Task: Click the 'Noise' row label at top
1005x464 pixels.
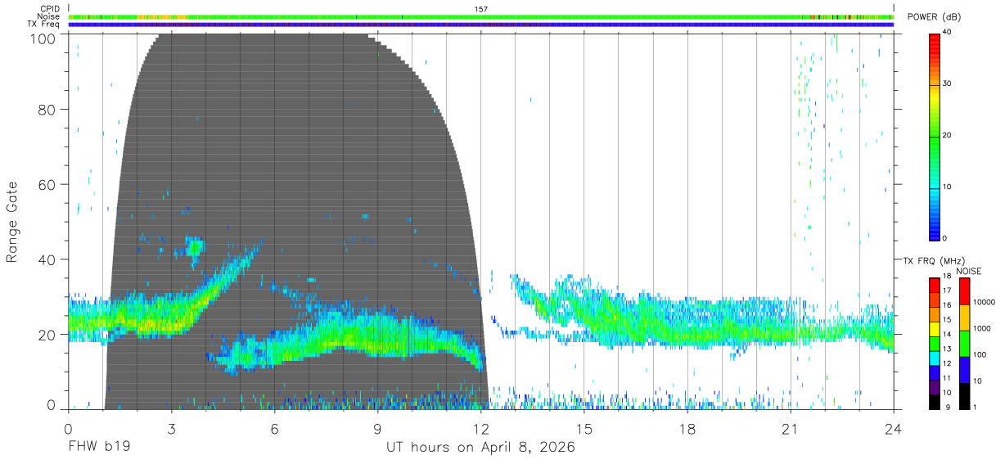Action: coord(48,16)
